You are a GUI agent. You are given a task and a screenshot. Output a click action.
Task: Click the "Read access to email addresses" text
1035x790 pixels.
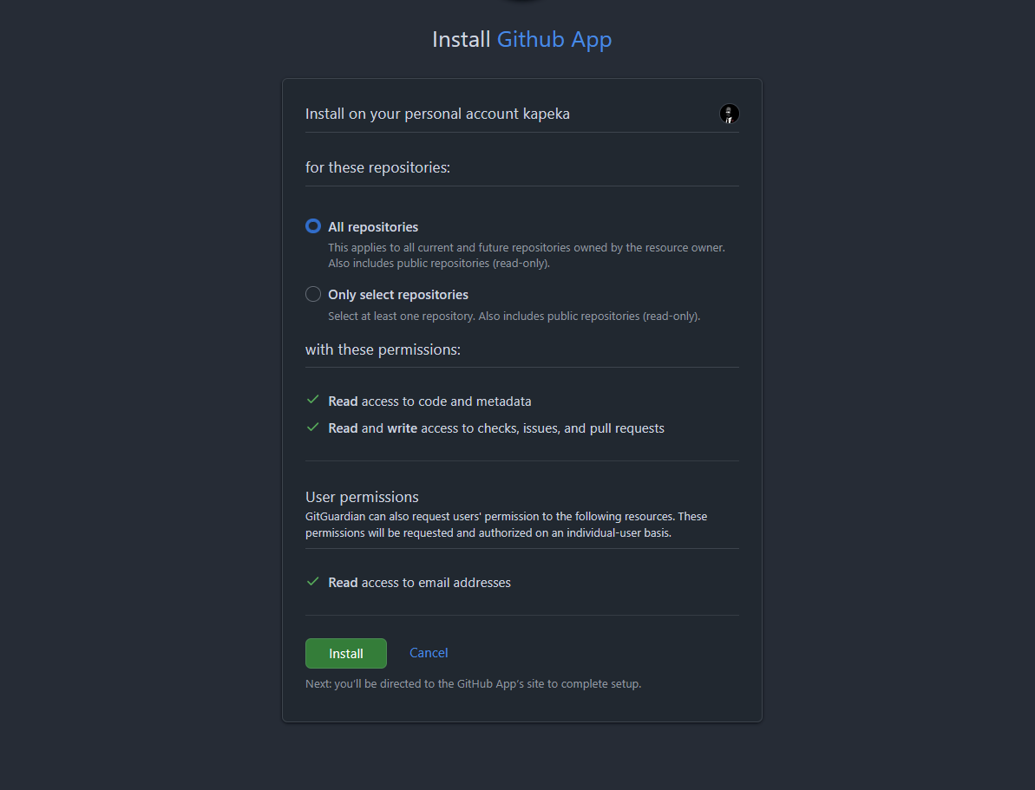click(x=419, y=583)
